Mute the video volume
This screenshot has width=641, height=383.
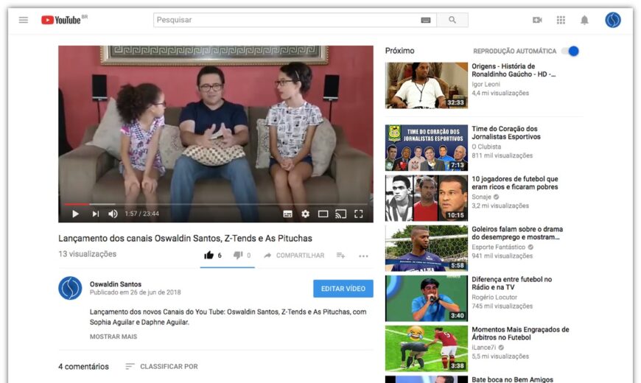(x=113, y=214)
